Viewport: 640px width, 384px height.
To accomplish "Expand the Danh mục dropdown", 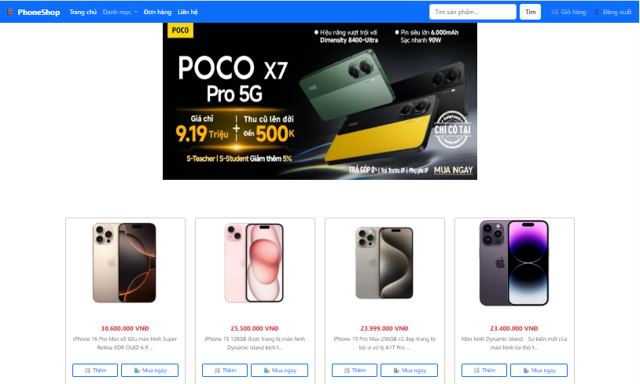I will 120,13.
